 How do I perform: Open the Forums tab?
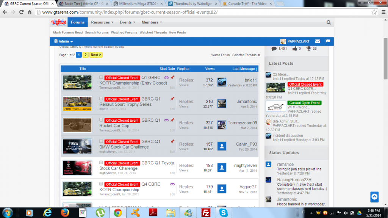coord(78,22)
